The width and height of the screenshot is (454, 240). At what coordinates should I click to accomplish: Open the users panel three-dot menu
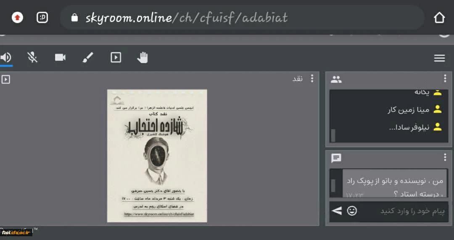tap(445, 78)
